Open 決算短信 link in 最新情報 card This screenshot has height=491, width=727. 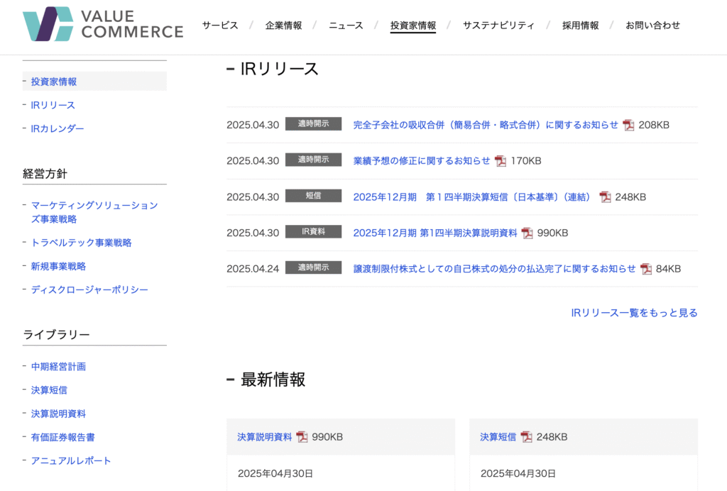pos(498,437)
